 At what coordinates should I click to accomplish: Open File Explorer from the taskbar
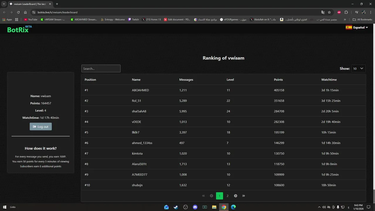214,207
